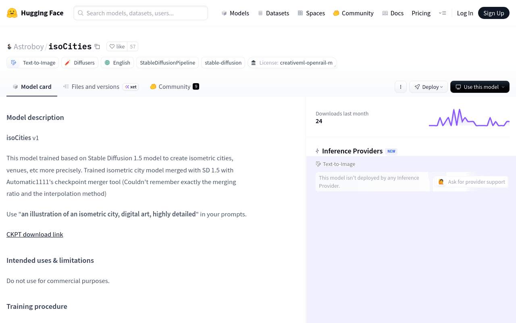Click the license building icon
Image resolution: width=516 pixels, height=323 pixels.
[254, 63]
